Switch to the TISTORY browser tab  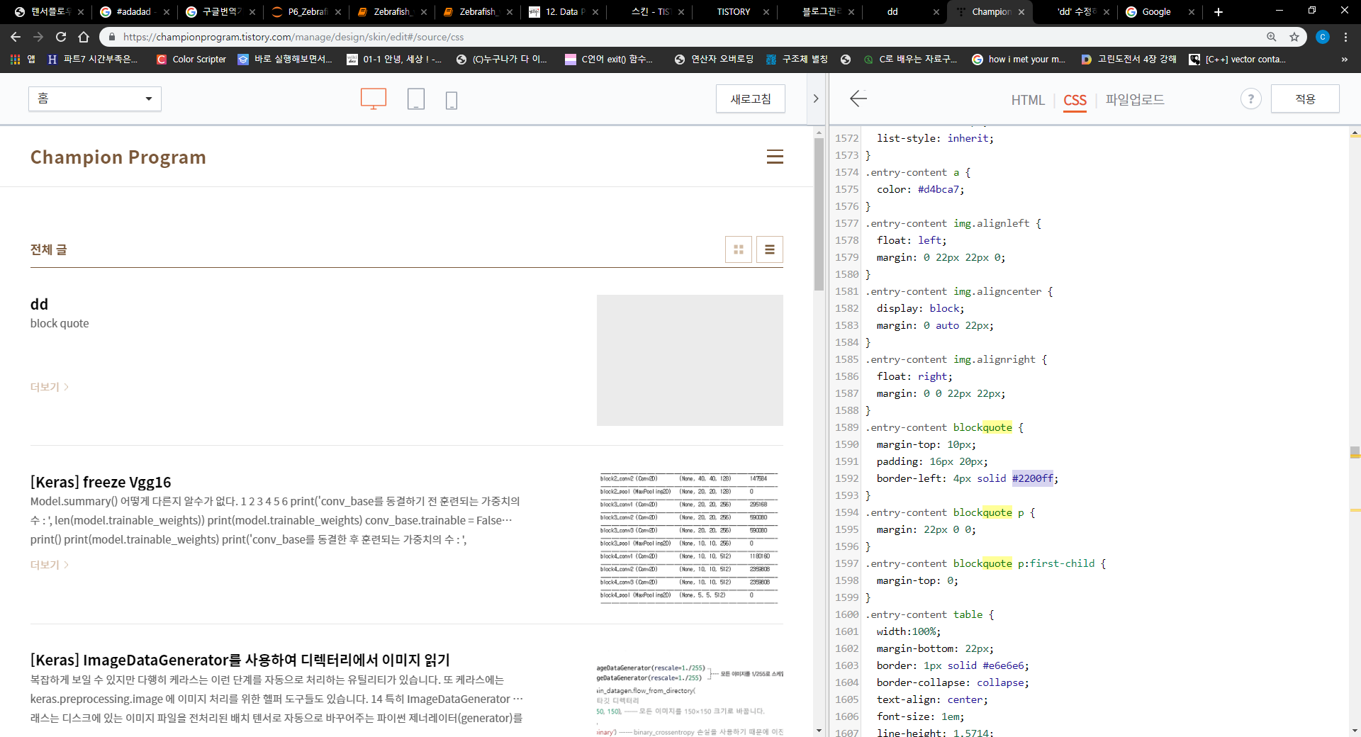[733, 12]
